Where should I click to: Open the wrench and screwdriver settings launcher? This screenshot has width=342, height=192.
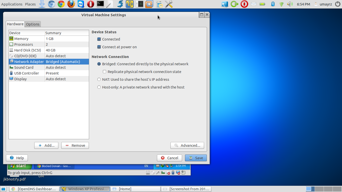(169, 4)
